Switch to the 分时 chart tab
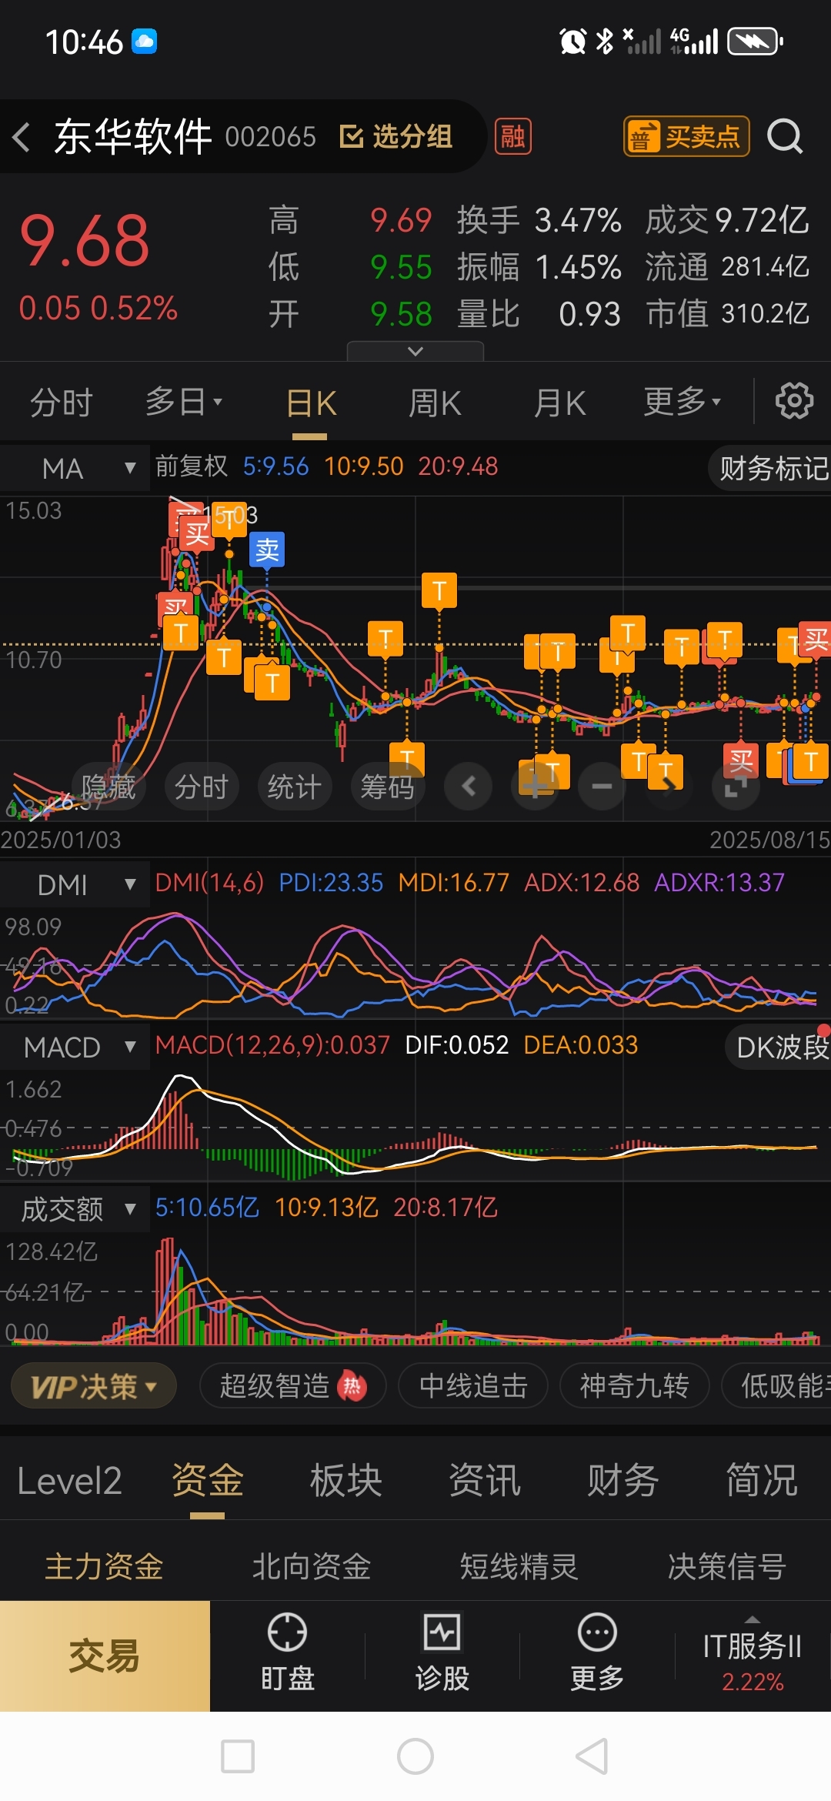This screenshot has height=1801, width=831. point(62,403)
